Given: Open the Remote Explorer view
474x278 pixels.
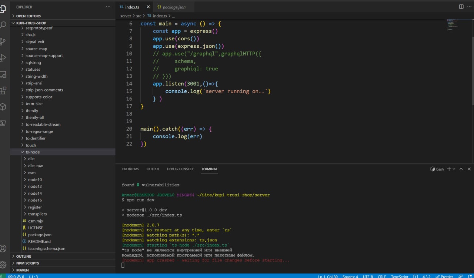Looking at the screenshot, I should (3, 74).
